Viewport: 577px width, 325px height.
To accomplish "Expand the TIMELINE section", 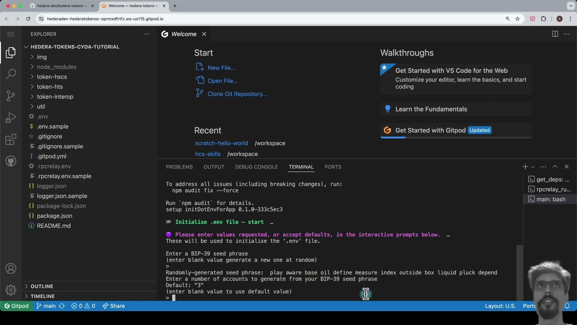I will pyautogui.click(x=42, y=296).
